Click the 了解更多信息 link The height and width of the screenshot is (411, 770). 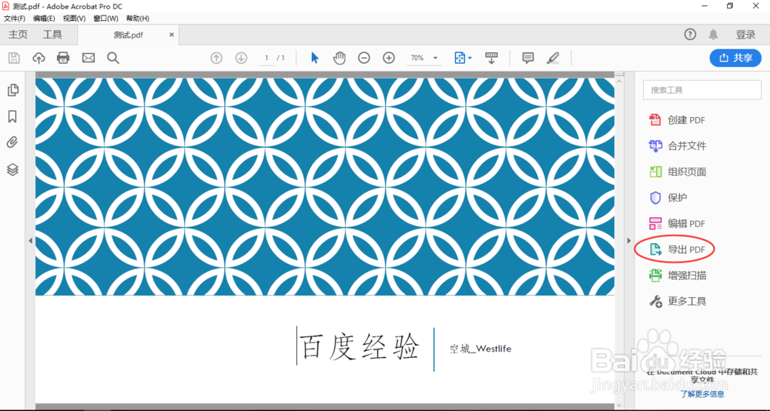point(702,394)
